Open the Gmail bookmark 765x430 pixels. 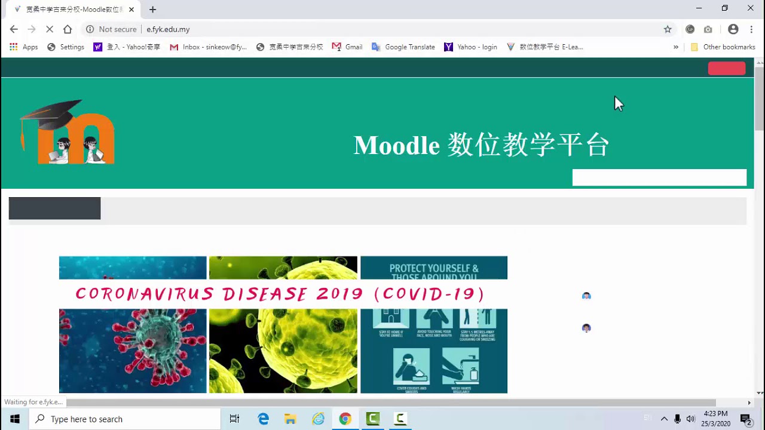(x=347, y=47)
